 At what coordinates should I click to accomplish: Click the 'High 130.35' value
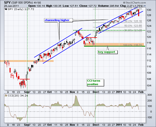54,6
